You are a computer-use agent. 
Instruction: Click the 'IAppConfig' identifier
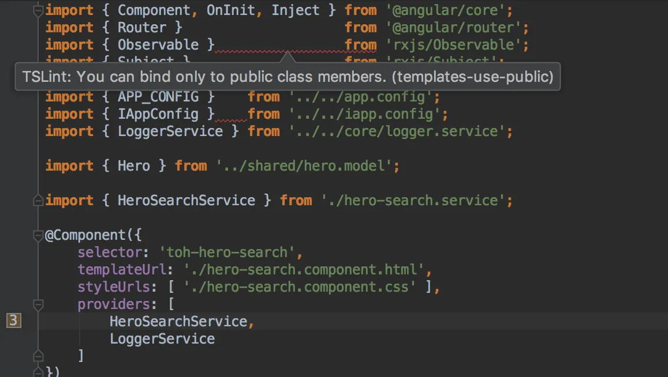158,114
